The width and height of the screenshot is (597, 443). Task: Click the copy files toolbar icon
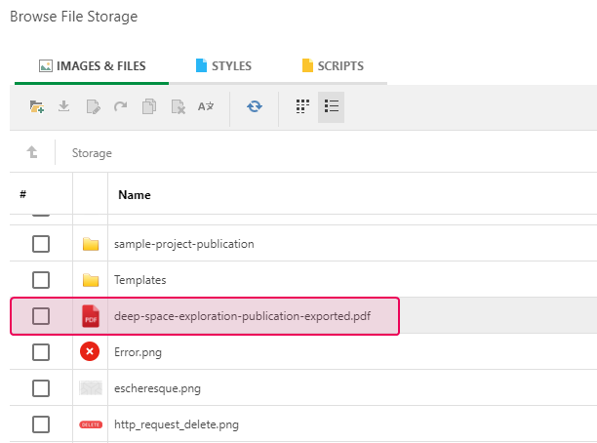pyautogui.click(x=149, y=106)
